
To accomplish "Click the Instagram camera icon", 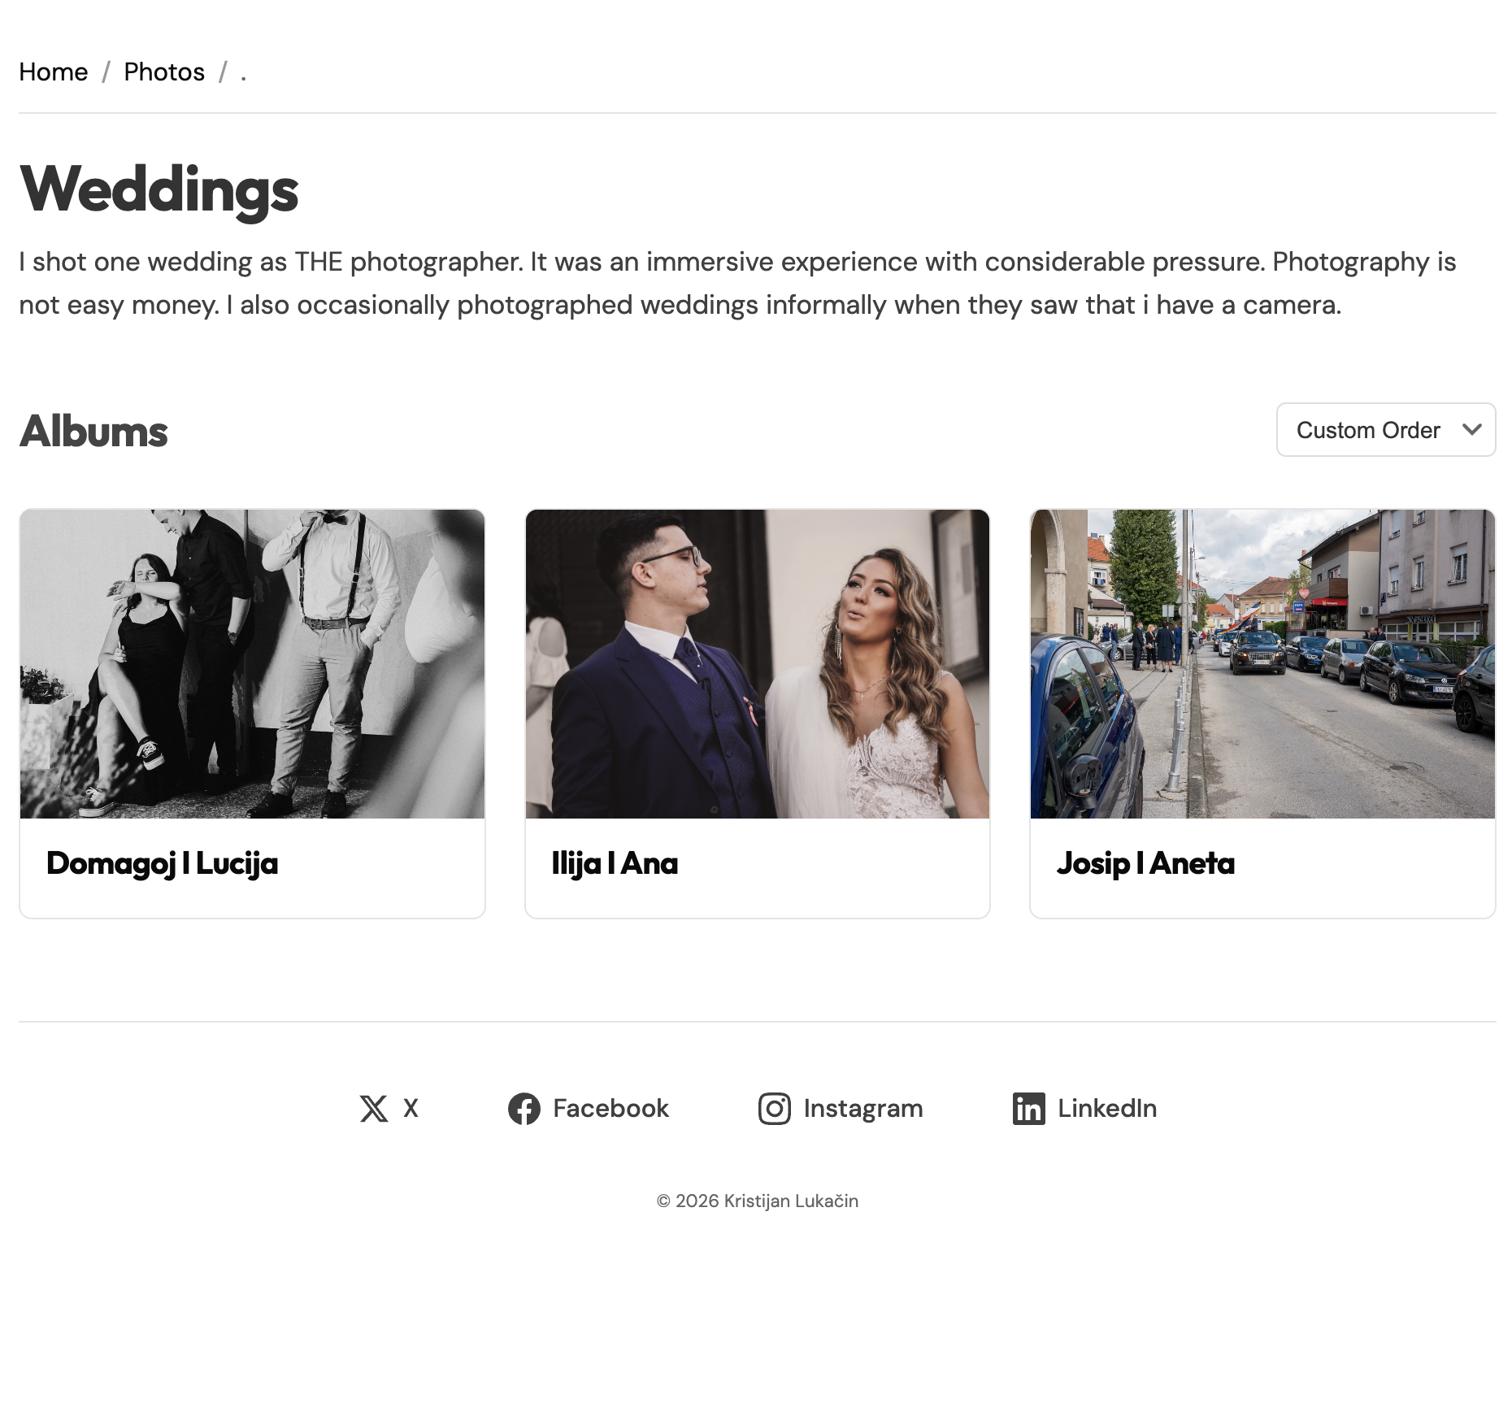I will [774, 1109].
